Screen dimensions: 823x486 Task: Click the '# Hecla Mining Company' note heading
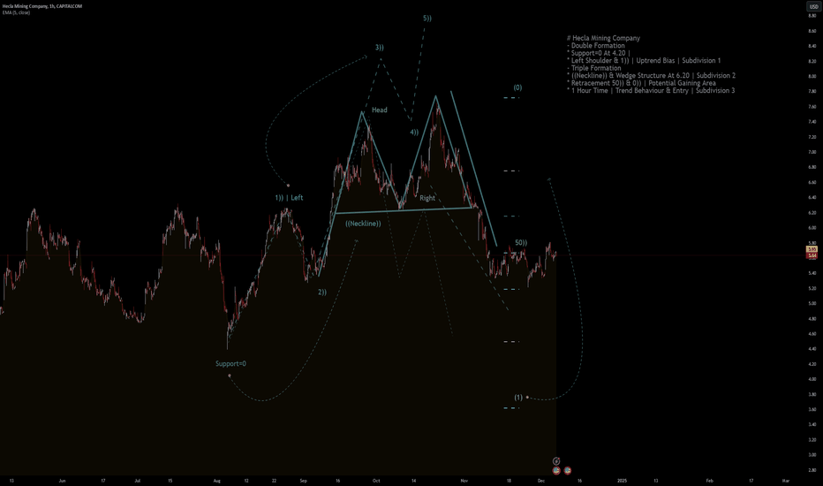click(x=604, y=38)
